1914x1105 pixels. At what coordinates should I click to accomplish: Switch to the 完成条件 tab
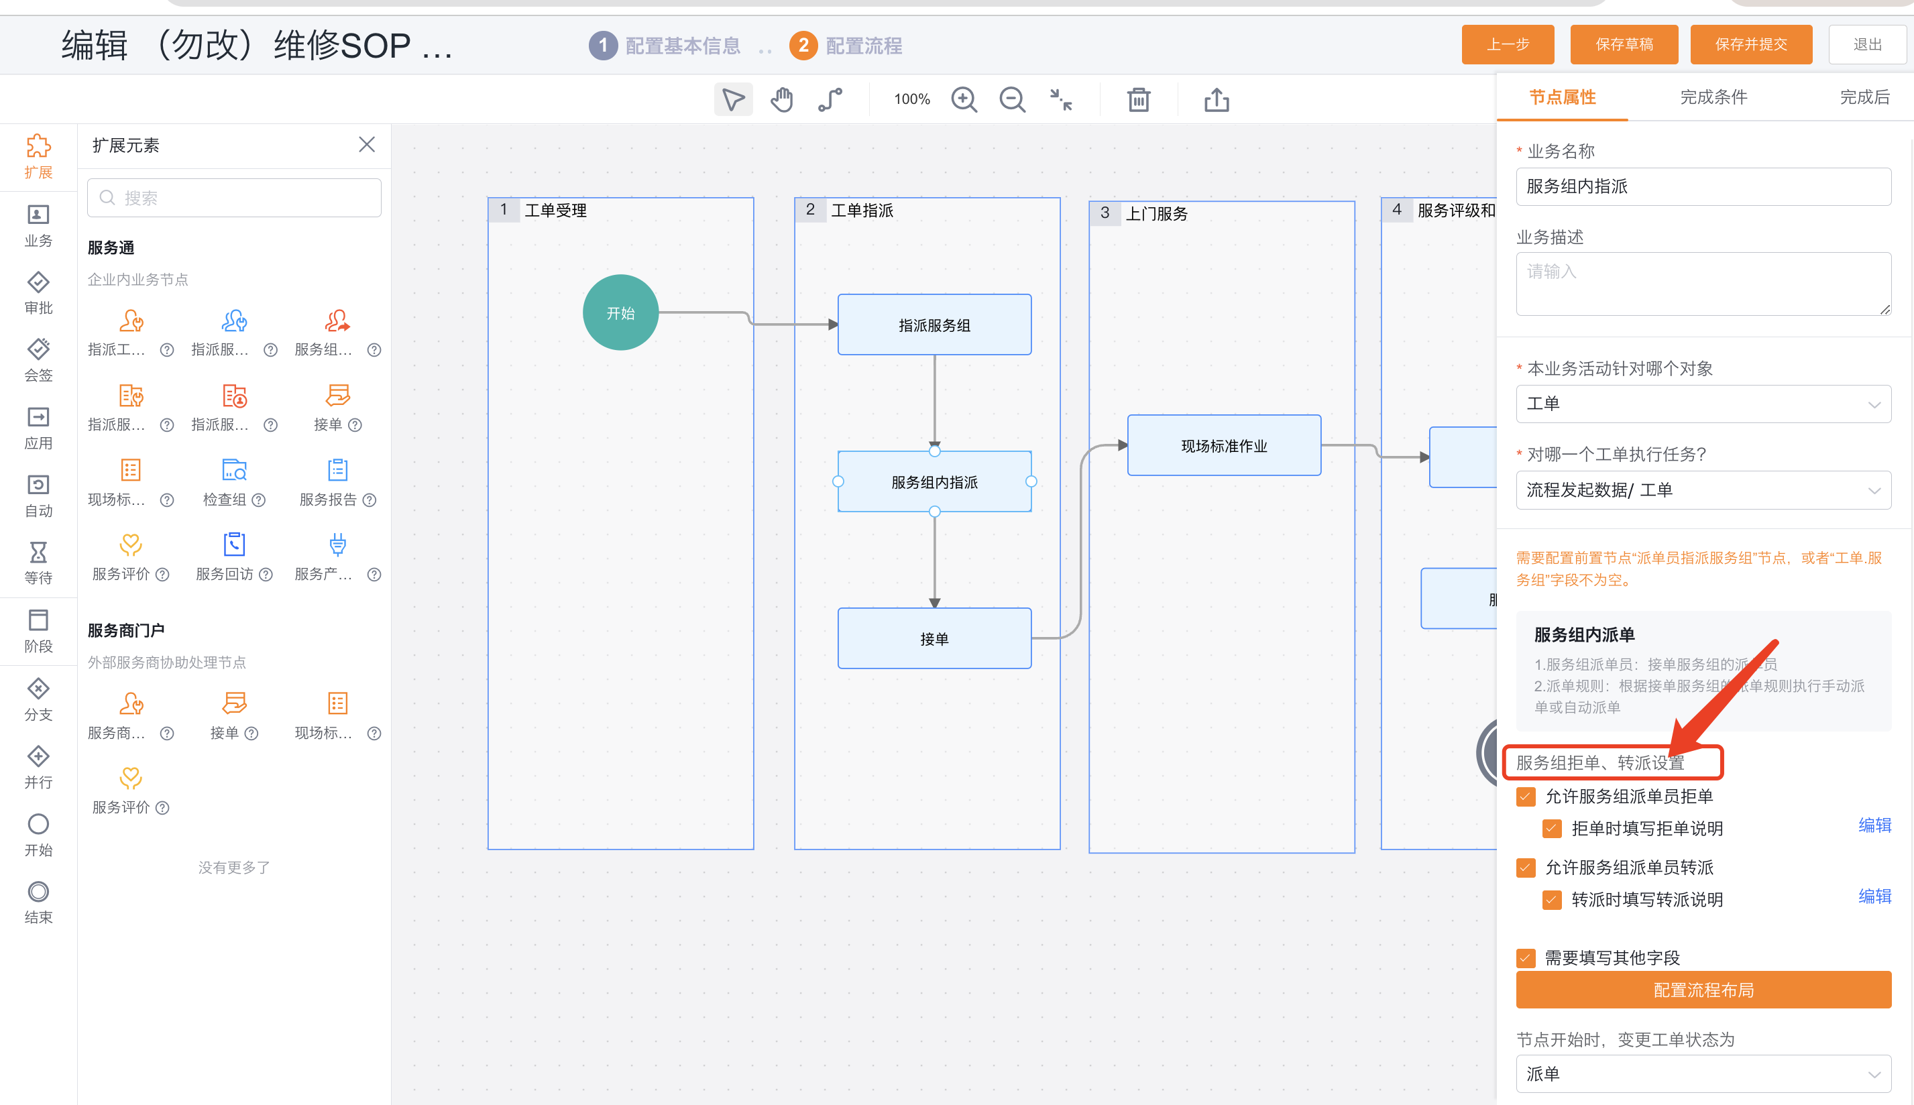click(1713, 97)
